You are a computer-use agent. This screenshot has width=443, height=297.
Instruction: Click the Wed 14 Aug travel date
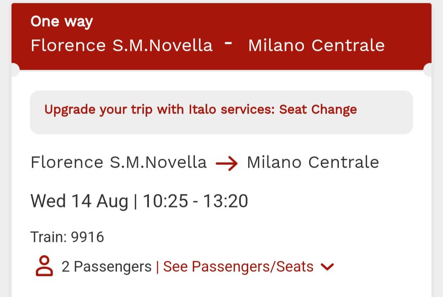tap(79, 201)
